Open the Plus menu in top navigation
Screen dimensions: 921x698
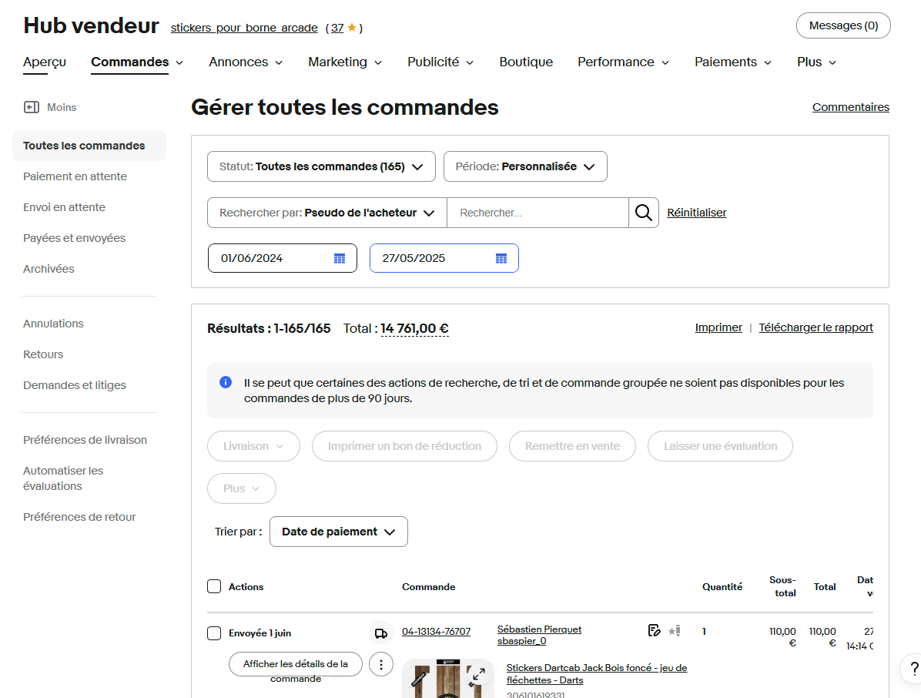pyautogui.click(x=816, y=62)
